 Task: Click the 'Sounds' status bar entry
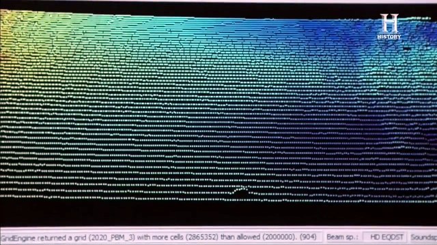(423, 238)
